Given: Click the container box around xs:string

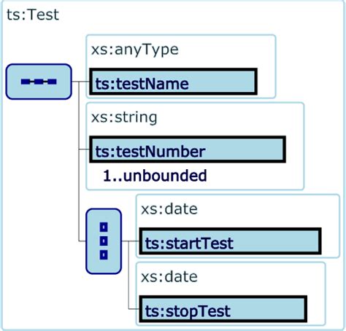Looking at the screenshot, I should click(x=195, y=146).
